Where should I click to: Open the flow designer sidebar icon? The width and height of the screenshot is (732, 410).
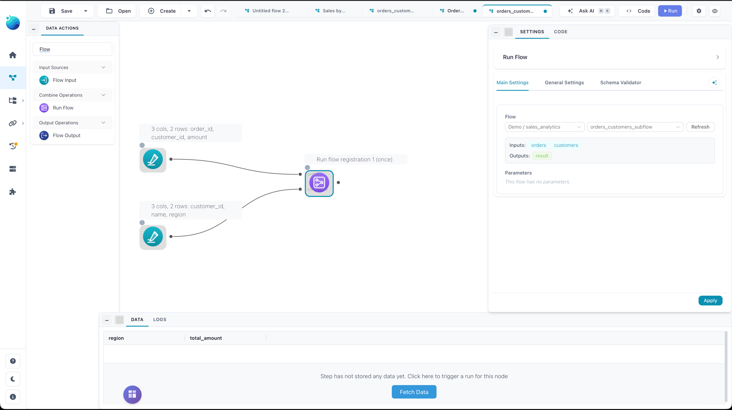pyautogui.click(x=13, y=77)
